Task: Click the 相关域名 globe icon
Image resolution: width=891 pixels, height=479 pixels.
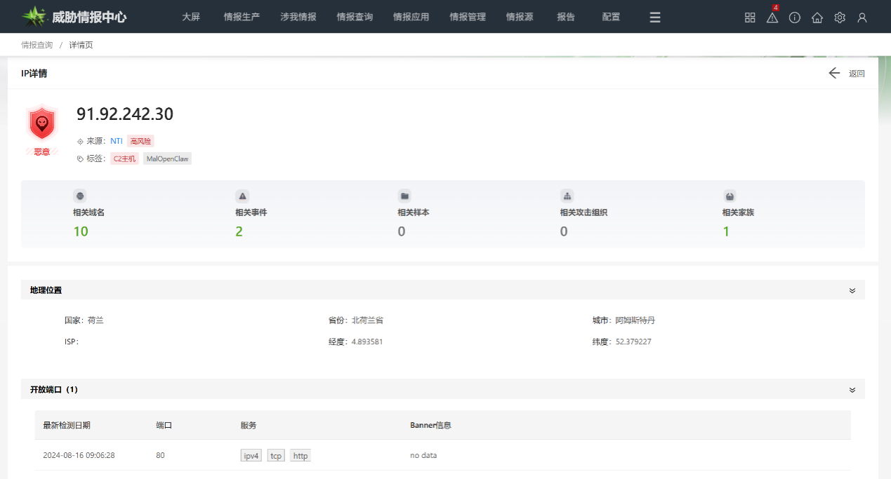Action: click(x=79, y=196)
